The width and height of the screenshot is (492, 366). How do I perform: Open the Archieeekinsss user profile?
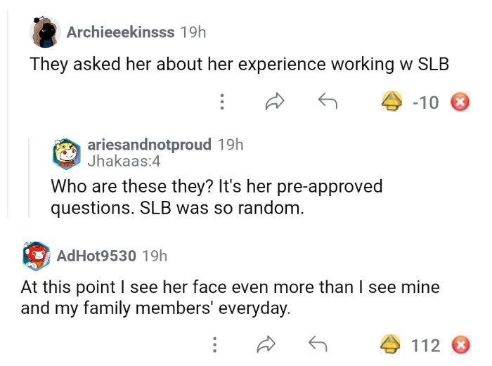point(120,32)
